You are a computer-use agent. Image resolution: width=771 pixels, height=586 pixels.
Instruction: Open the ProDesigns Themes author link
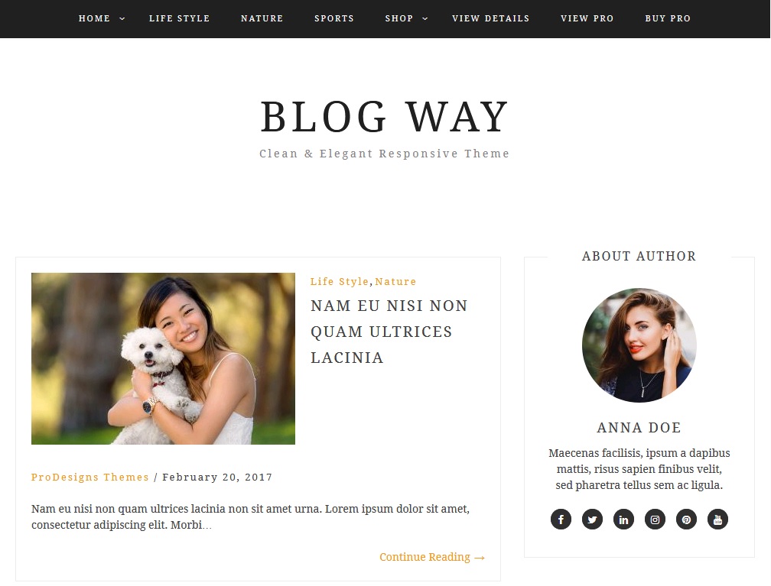click(x=90, y=477)
